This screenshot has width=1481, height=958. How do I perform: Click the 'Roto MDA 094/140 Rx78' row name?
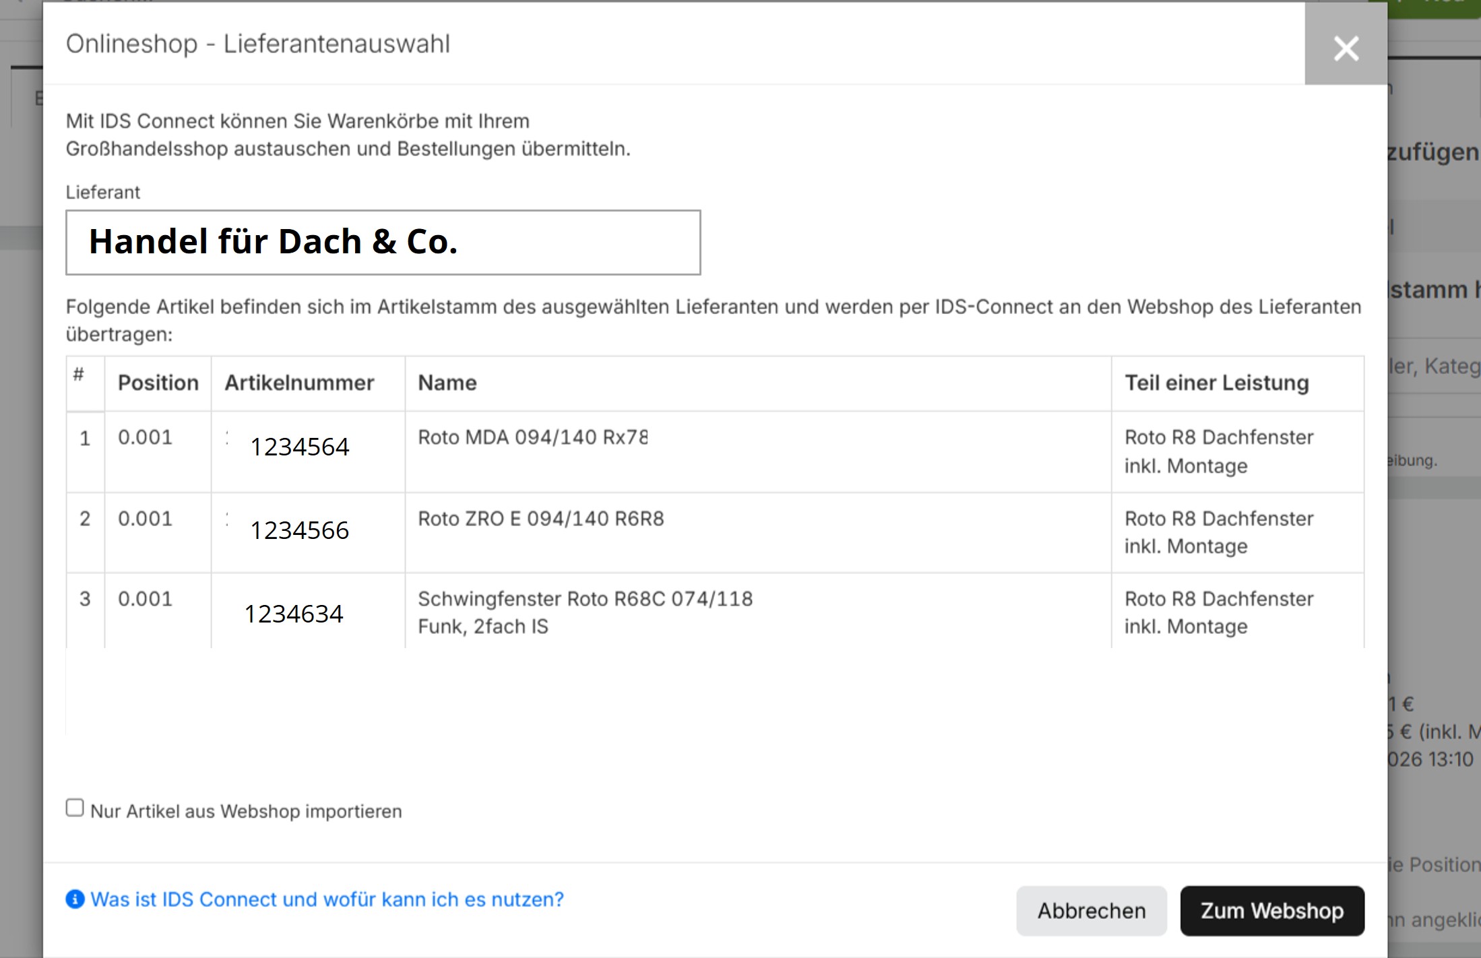pos(532,437)
